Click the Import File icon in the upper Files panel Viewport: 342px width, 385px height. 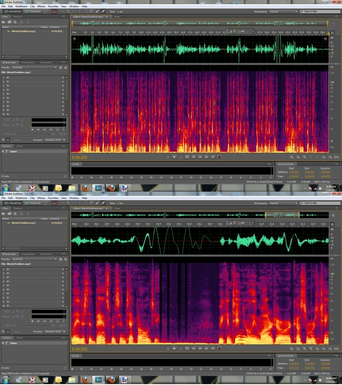(x=9, y=22)
